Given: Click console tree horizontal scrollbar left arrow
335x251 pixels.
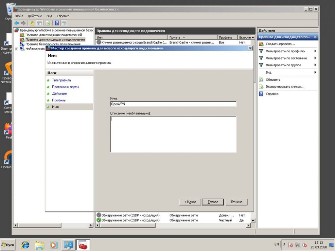Looking at the screenshot, I should tap(16, 225).
